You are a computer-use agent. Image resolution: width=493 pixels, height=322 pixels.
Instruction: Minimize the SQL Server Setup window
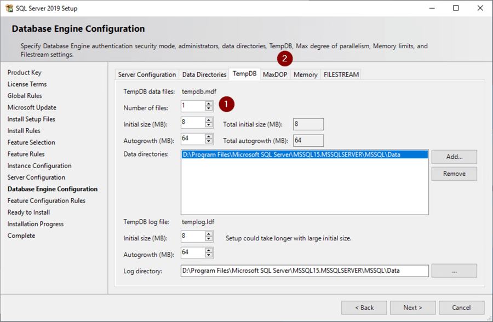(432, 8)
